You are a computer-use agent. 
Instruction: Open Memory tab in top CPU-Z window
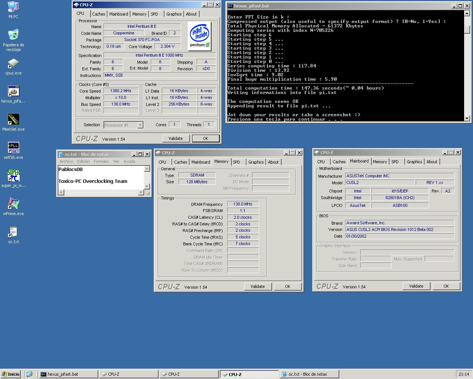(139, 14)
